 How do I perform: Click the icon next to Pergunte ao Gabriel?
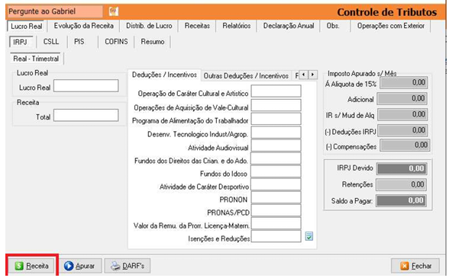coord(113,11)
